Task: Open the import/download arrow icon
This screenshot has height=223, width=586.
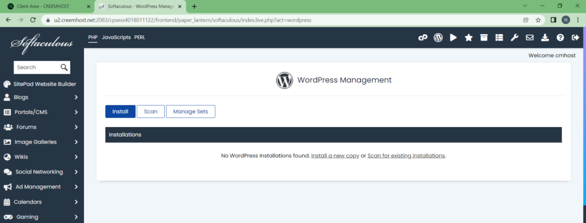Action: click(x=545, y=38)
